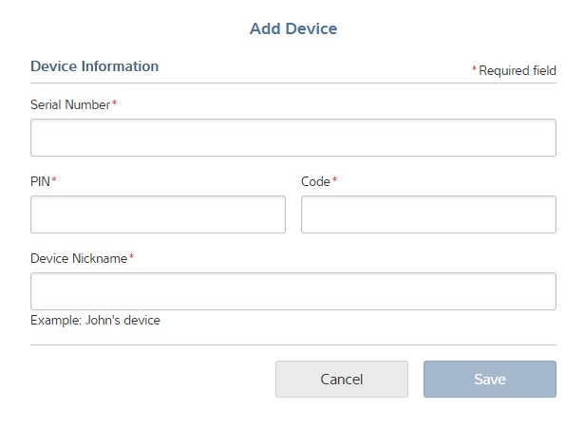This screenshot has height=427, width=584.
Task: Click into the Code input field
Action: (428, 214)
